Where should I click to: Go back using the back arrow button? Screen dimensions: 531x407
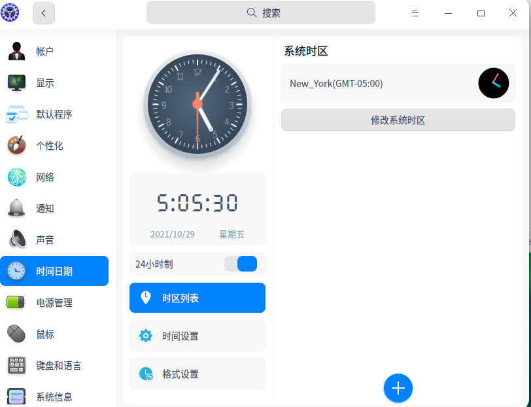(x=44, y=13)
